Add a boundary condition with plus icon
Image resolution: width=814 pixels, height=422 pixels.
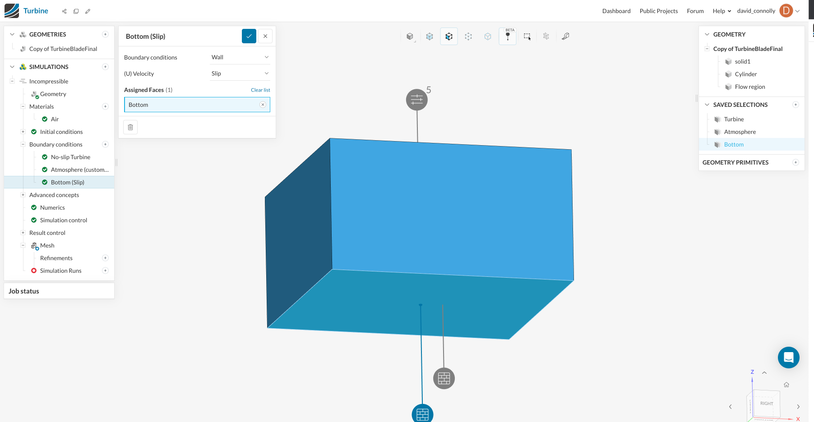coord(105,144)
